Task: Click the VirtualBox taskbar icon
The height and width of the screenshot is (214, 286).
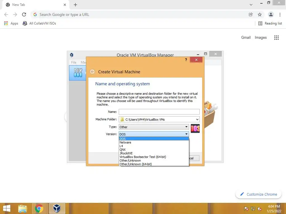Action: [57, 208]
